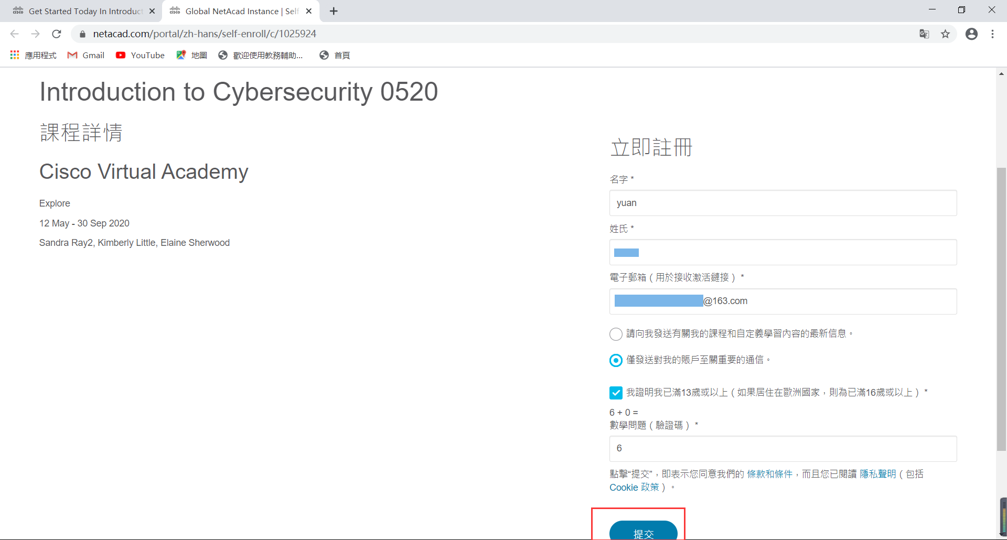Viewport: 1007px width, 540px height.
Task: Uncheck the age 13 or older checkbox
Action: [x=616, y=393]
